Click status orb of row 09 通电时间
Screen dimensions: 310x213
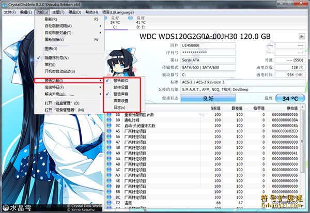[109, 120]
